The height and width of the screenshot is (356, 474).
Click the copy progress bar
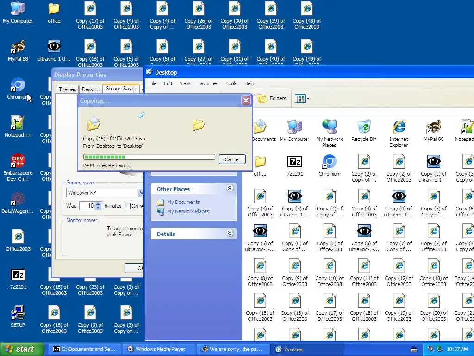coord(149,157)
